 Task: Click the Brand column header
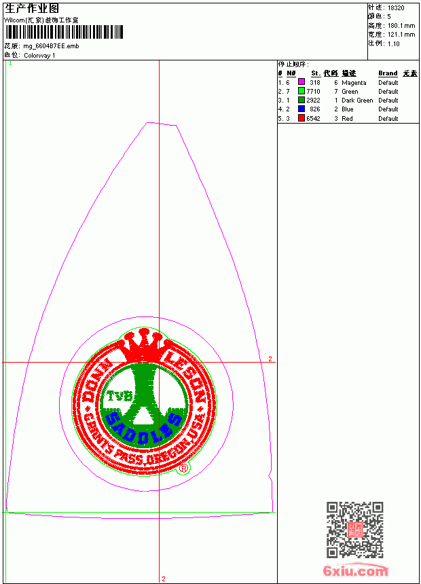pyautogui.click(x=388, y=73)
